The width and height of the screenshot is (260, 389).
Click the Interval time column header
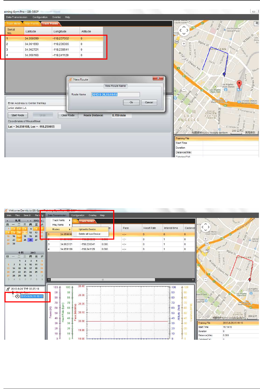coord(173,228)
